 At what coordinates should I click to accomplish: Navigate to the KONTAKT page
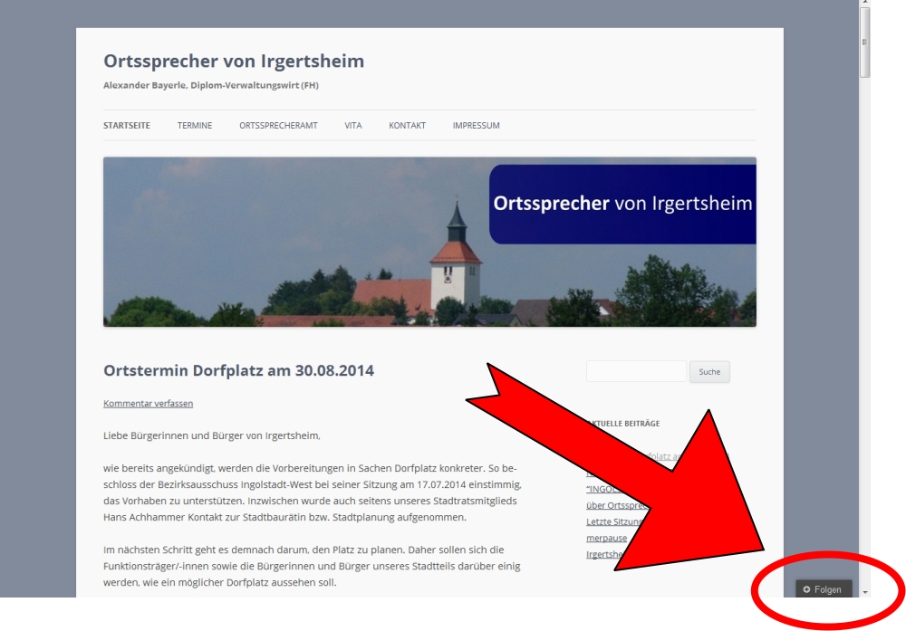[407, 126]
